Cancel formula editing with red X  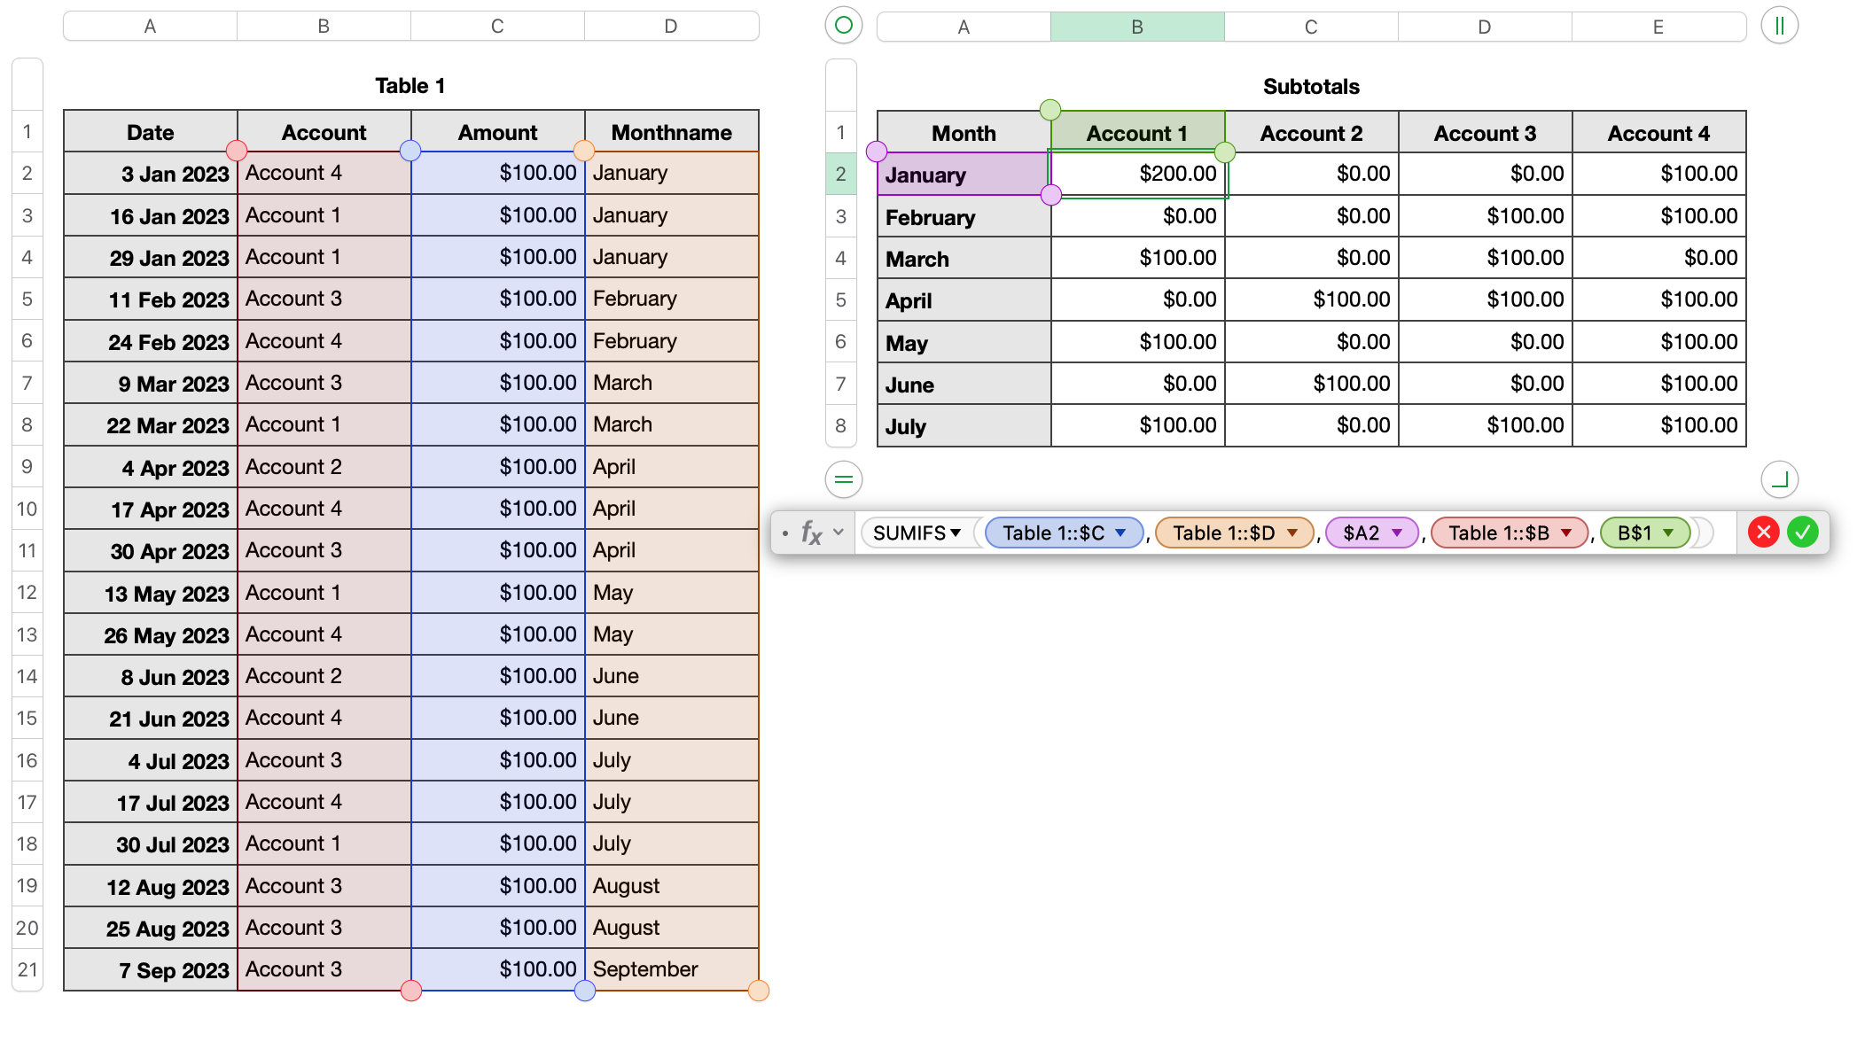pos(1763,532)
